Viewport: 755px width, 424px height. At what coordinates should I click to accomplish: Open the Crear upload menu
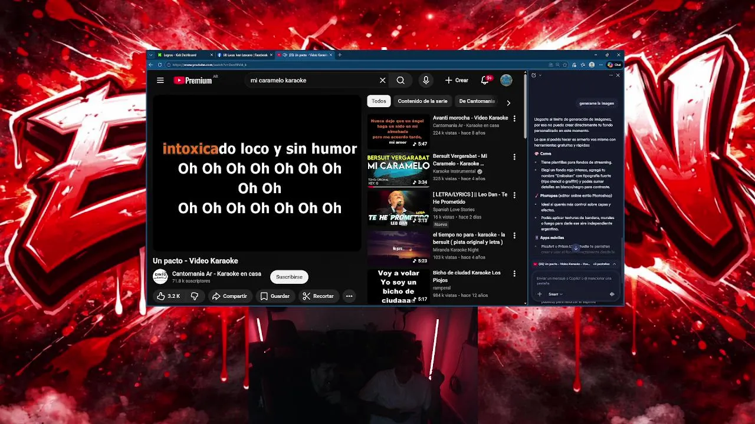(457, 80)
